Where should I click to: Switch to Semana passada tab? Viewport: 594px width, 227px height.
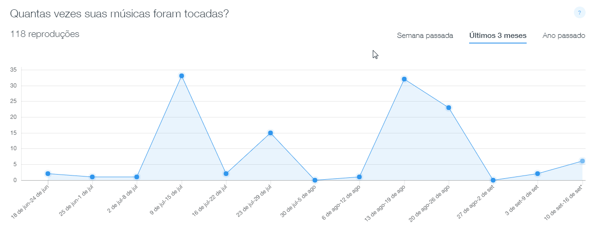click(425, 36)
